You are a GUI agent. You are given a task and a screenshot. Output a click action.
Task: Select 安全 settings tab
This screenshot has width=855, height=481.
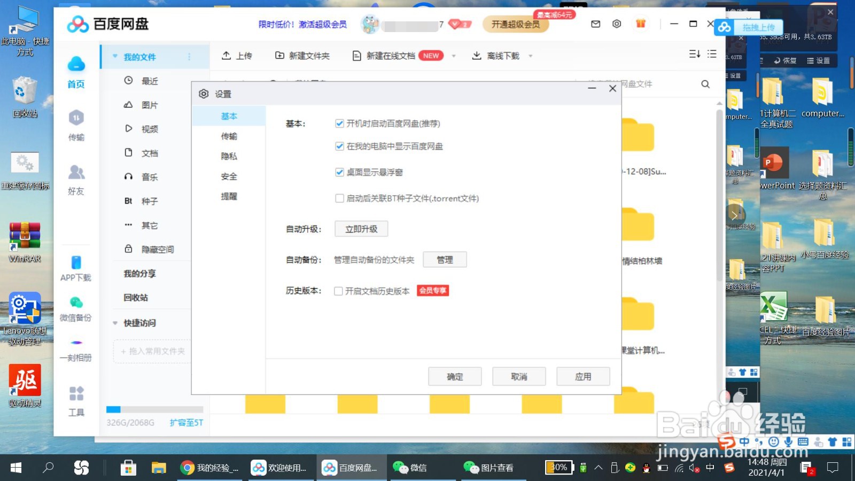pyautogui.click(x=229, y=176)
